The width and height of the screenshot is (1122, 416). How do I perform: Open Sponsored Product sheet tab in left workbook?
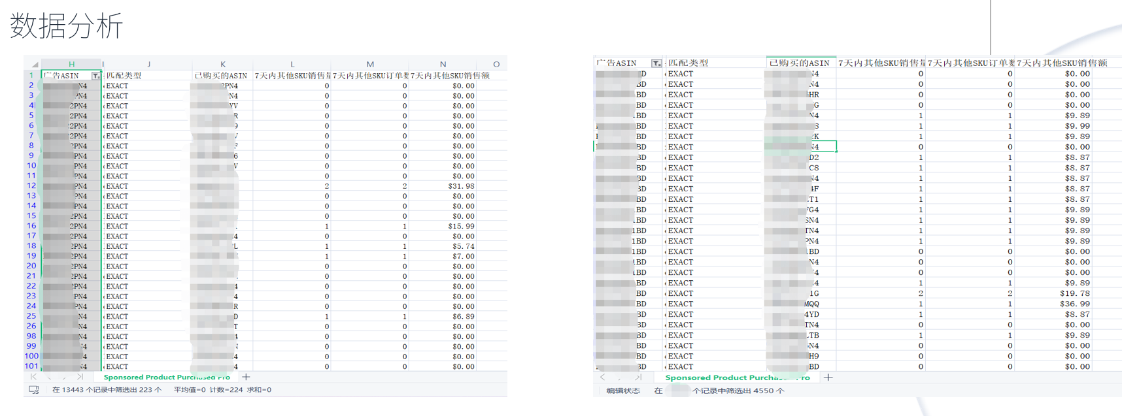(x=167, y=377)
